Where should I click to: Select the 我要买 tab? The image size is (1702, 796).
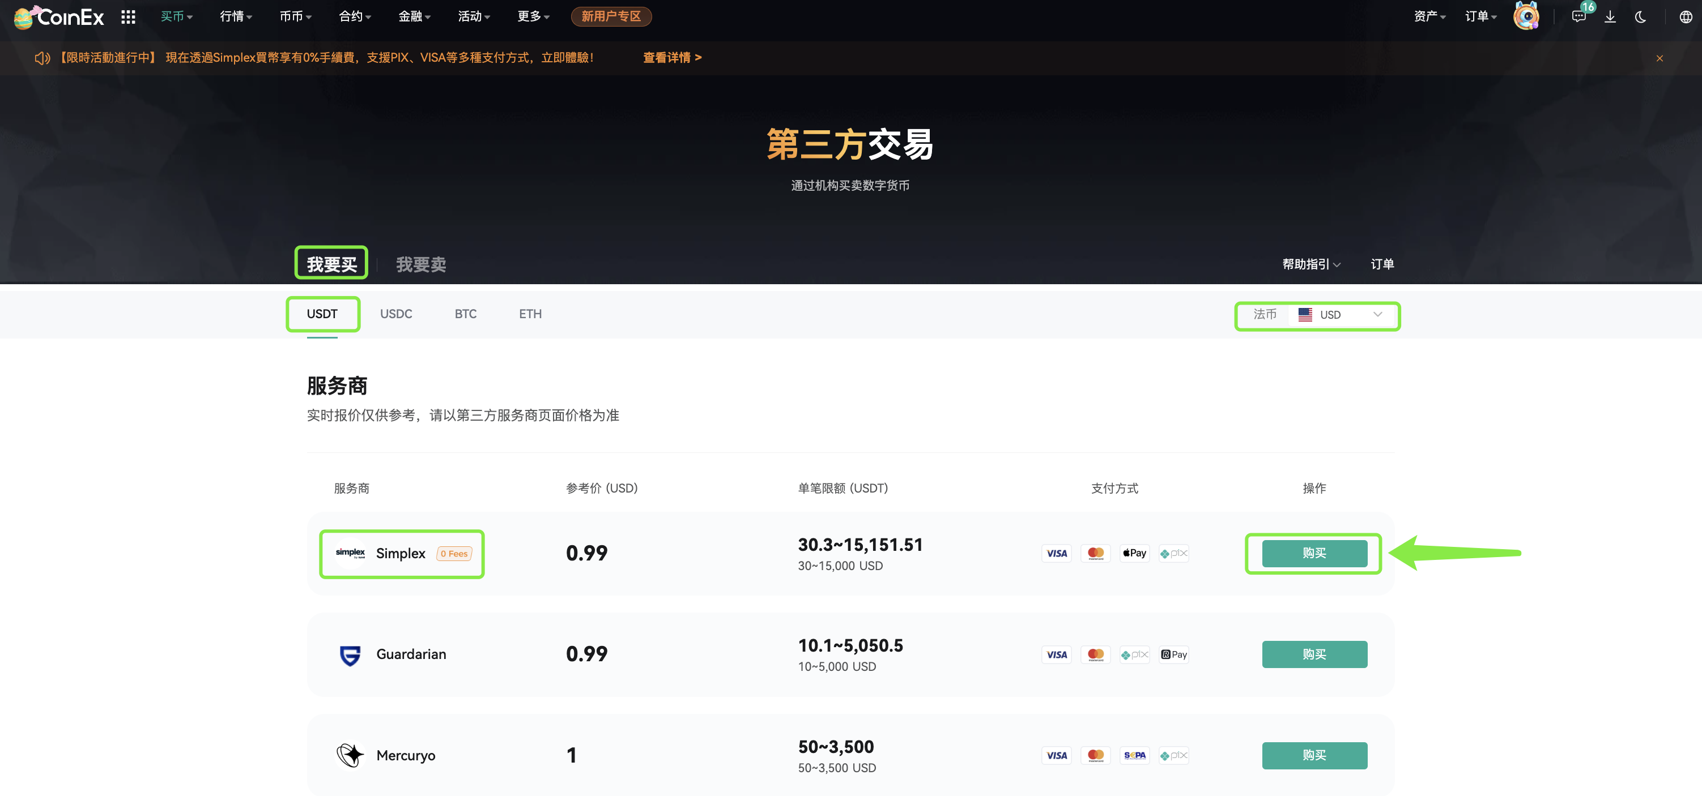click(331, 264)
